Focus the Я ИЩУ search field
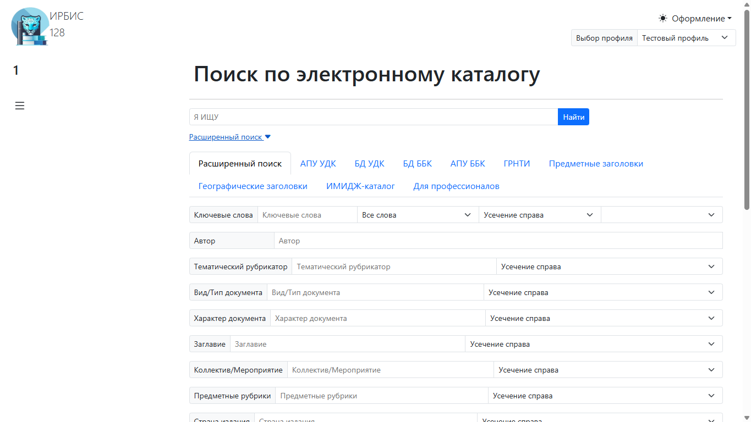The height and width of the screenshot is (422, 751). [x=374, y=117]
